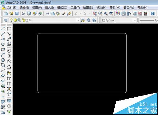Choose the Aligned dimension tool
The height and width of the screenshot is (115, 158).
coord(9,34)
